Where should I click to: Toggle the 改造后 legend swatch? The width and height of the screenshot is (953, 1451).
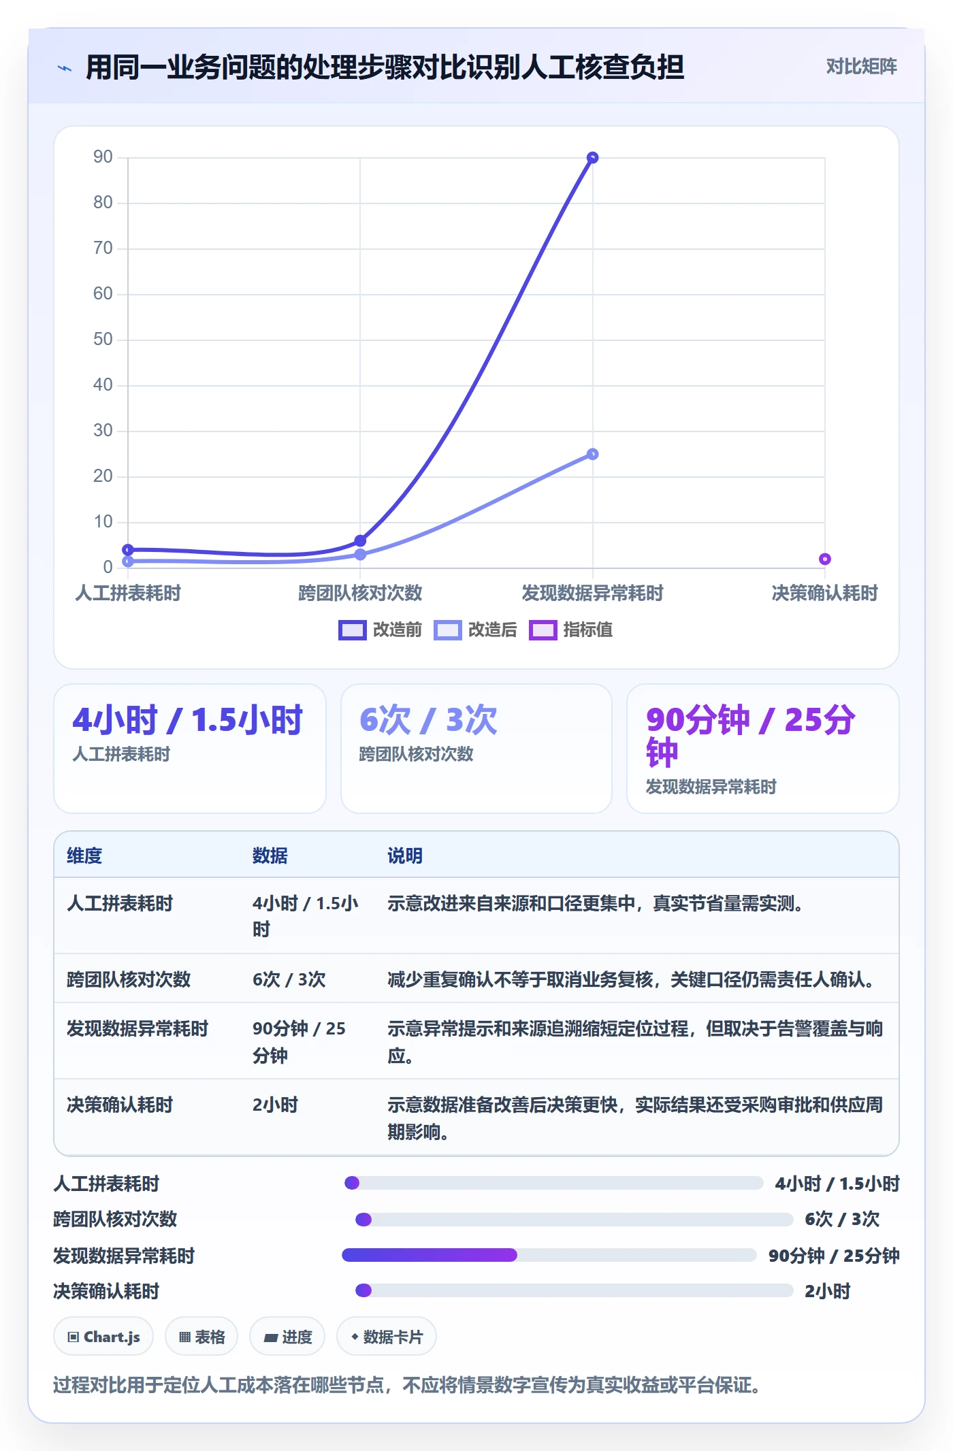tap(448, 630)
